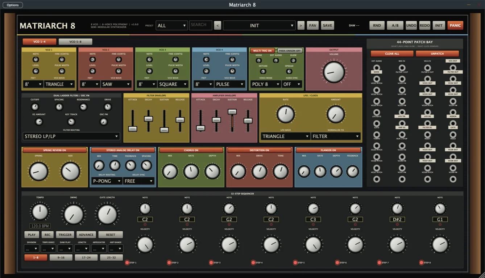Move the Amplifier Envelope Sustain slider
485x278 pixels.
click(232, 112)
